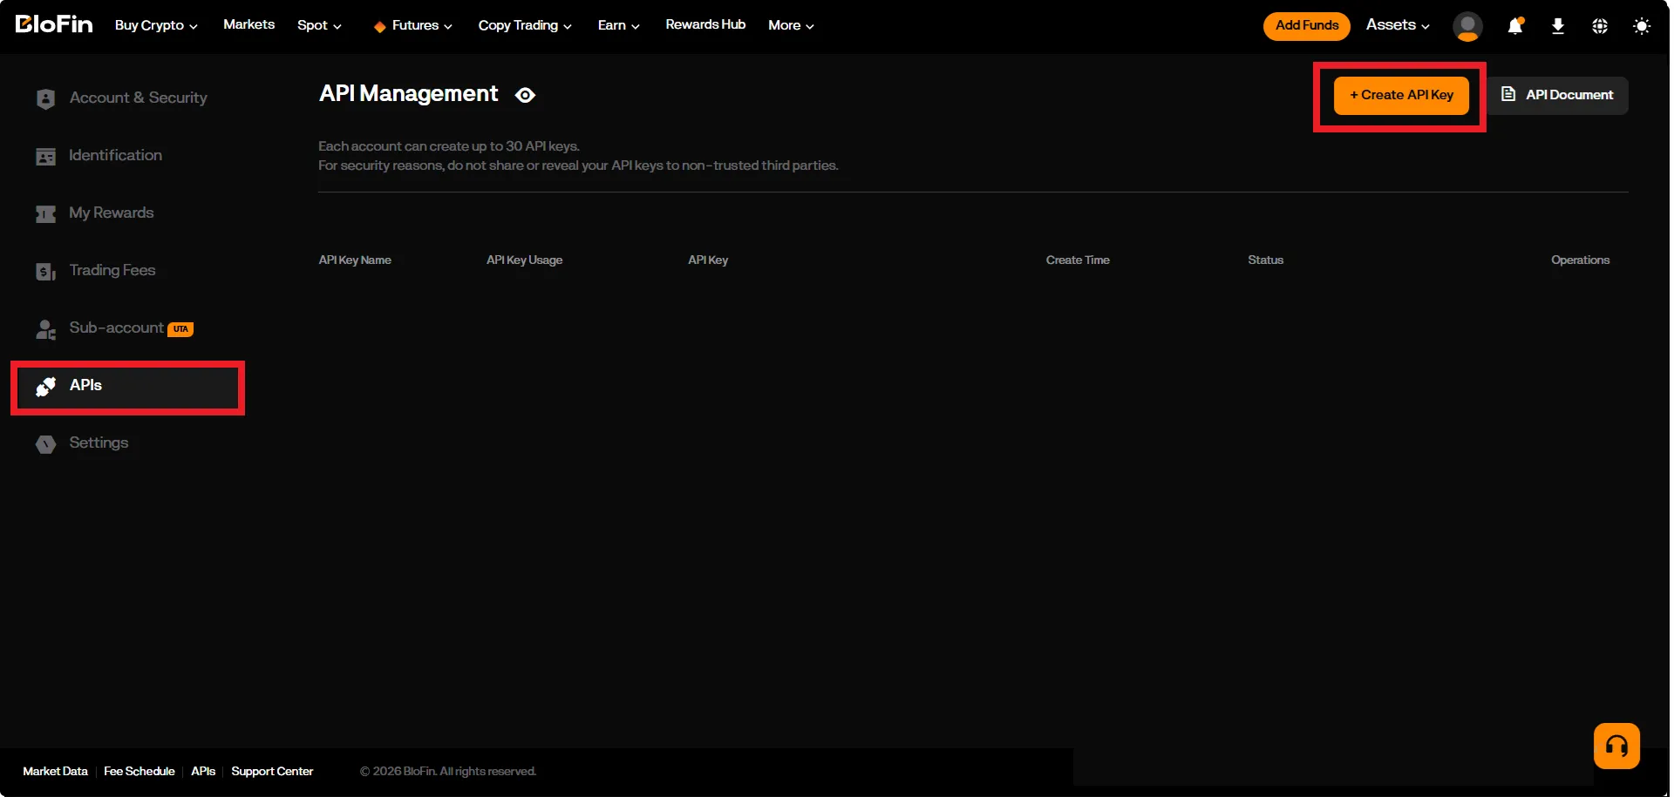This screenshot has height=797, width=1674.
Task: Click the Add Funds button
Action: [1306, 26]
